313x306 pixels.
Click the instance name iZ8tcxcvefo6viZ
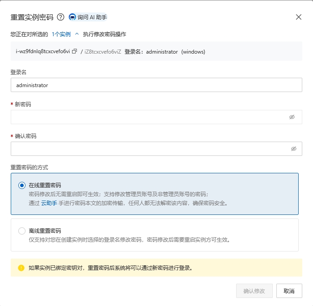pyautogui.click(x=103, y=52)
